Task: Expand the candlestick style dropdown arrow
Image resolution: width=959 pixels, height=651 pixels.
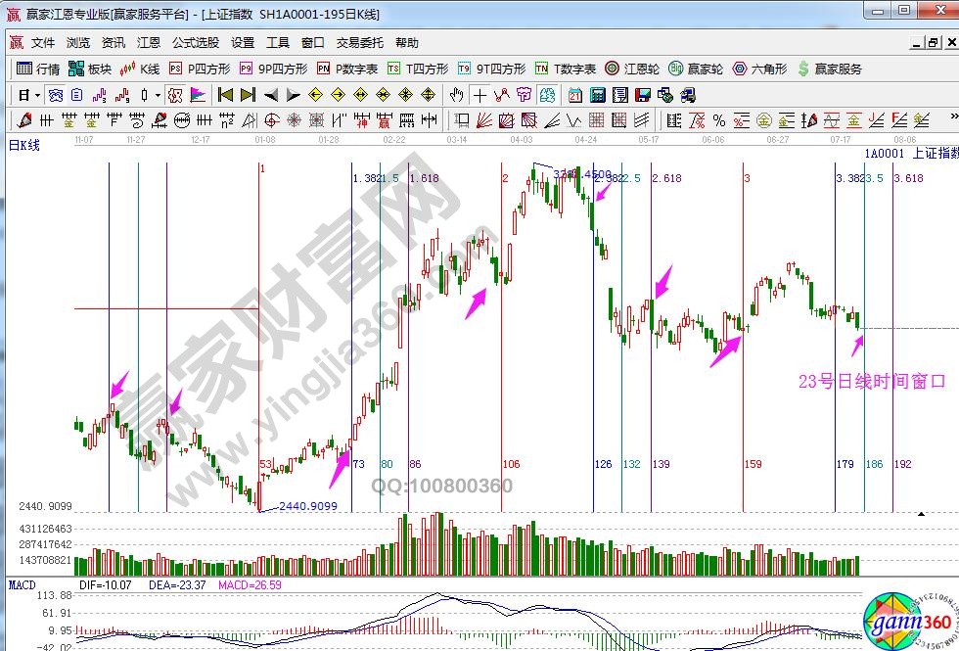Action: click(x=159, y=95)
